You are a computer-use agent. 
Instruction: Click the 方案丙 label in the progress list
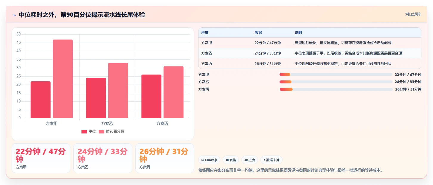(x=204, y=89)
